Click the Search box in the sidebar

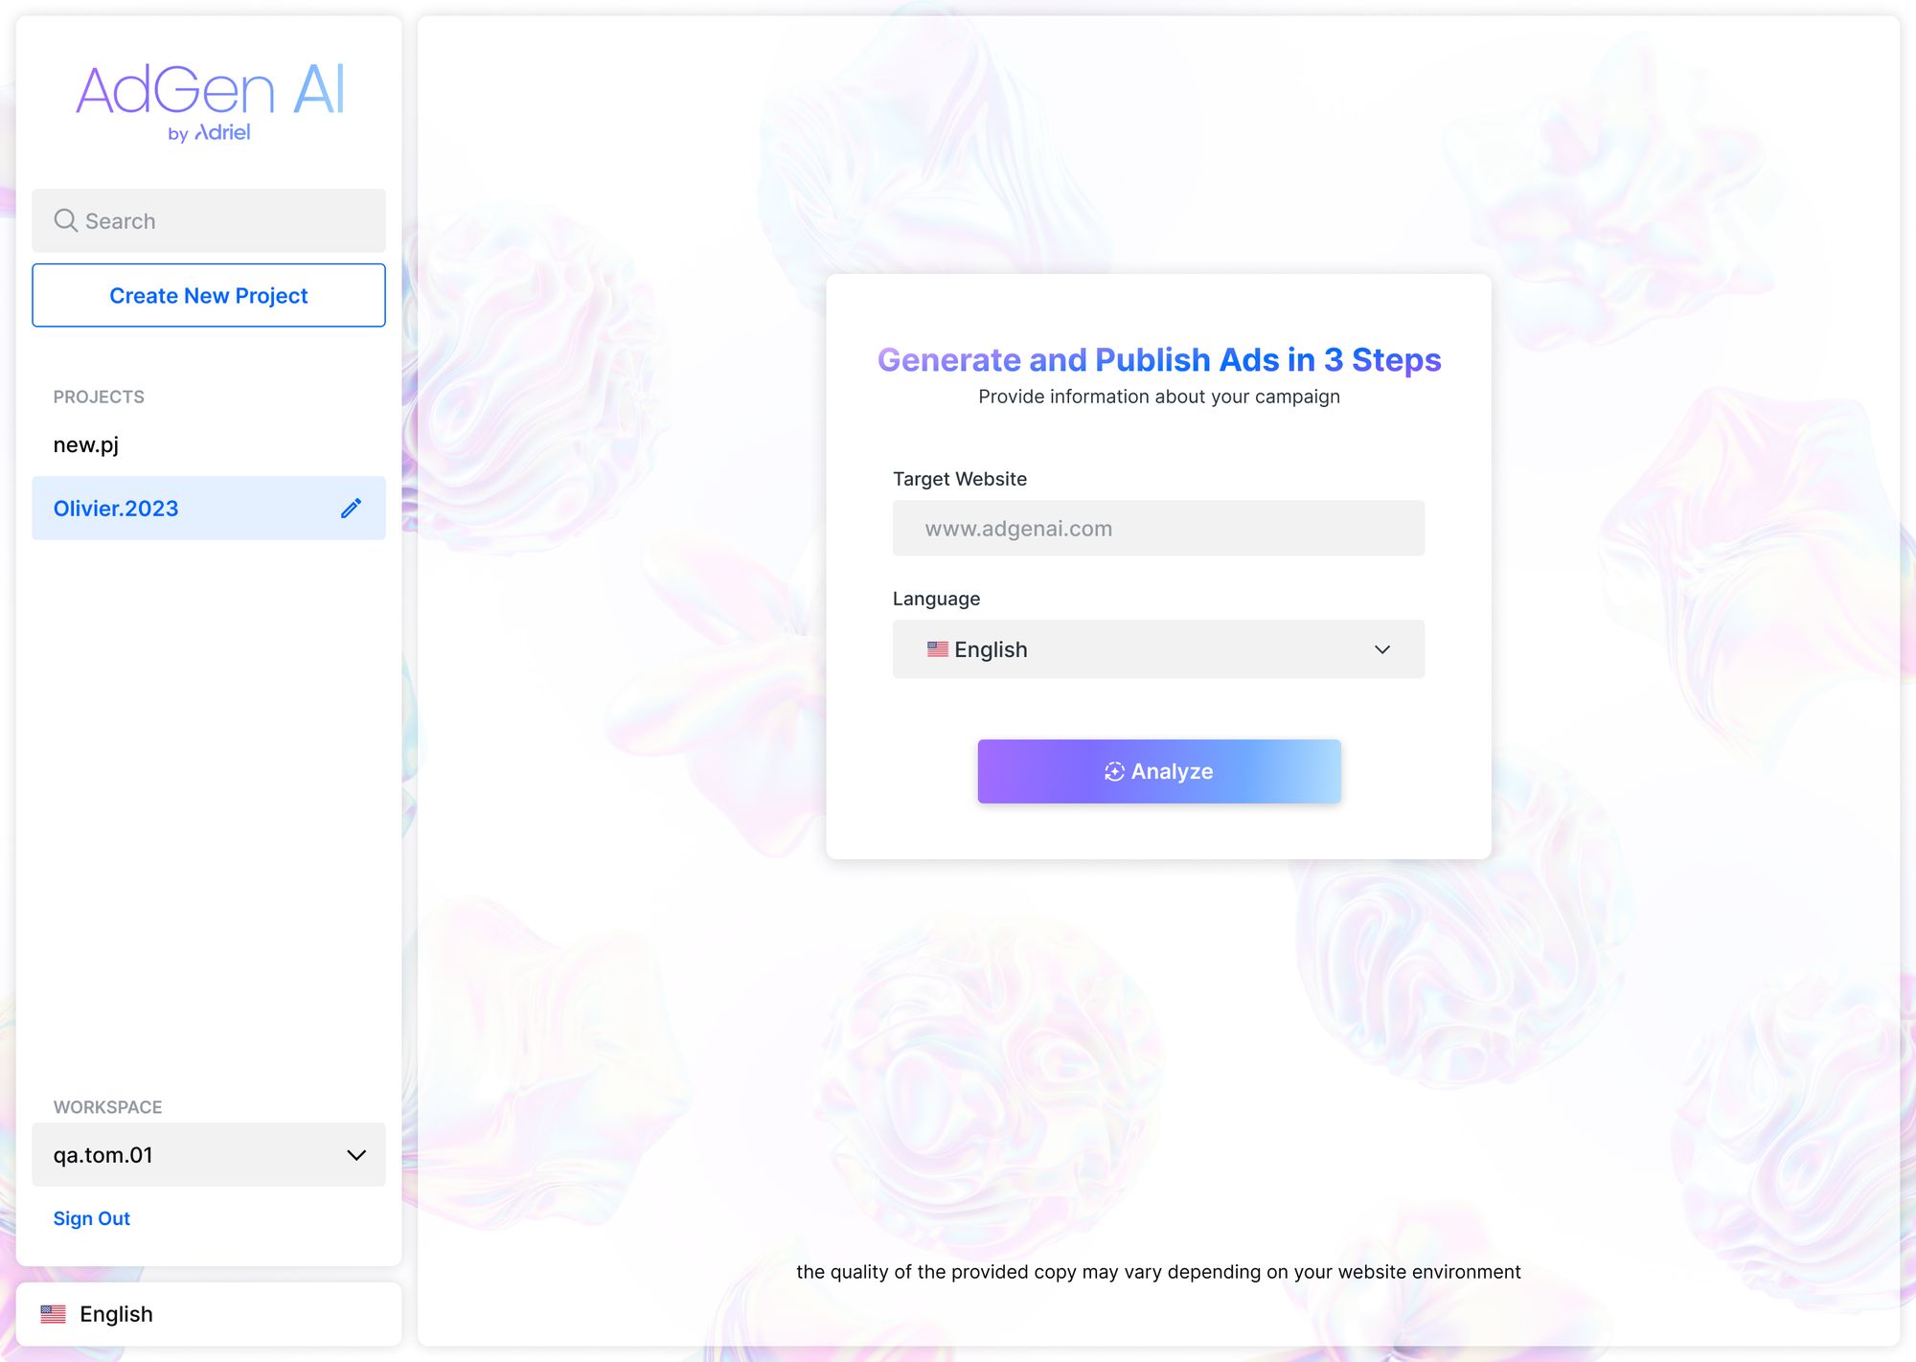click(x=208, y=220)
